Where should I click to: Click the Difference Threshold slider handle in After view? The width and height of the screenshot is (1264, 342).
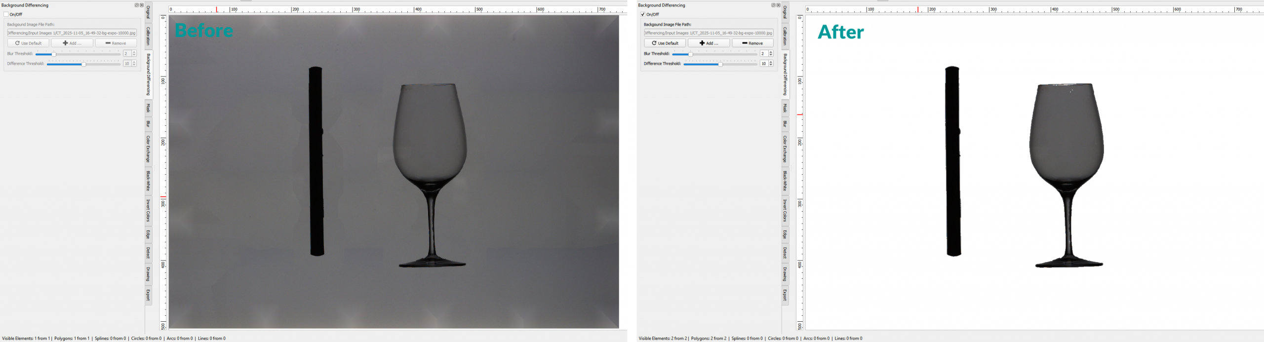pos(720,64)
